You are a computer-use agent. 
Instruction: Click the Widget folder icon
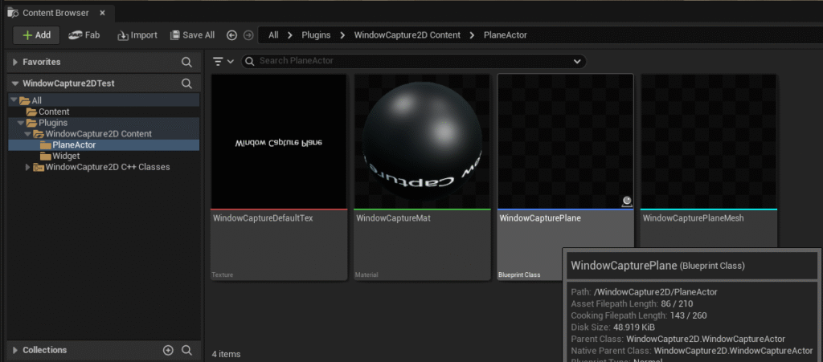click(45, 156)
